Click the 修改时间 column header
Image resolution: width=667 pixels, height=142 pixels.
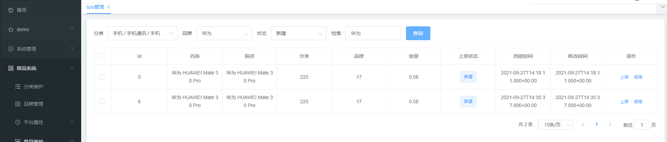point(578,56)
